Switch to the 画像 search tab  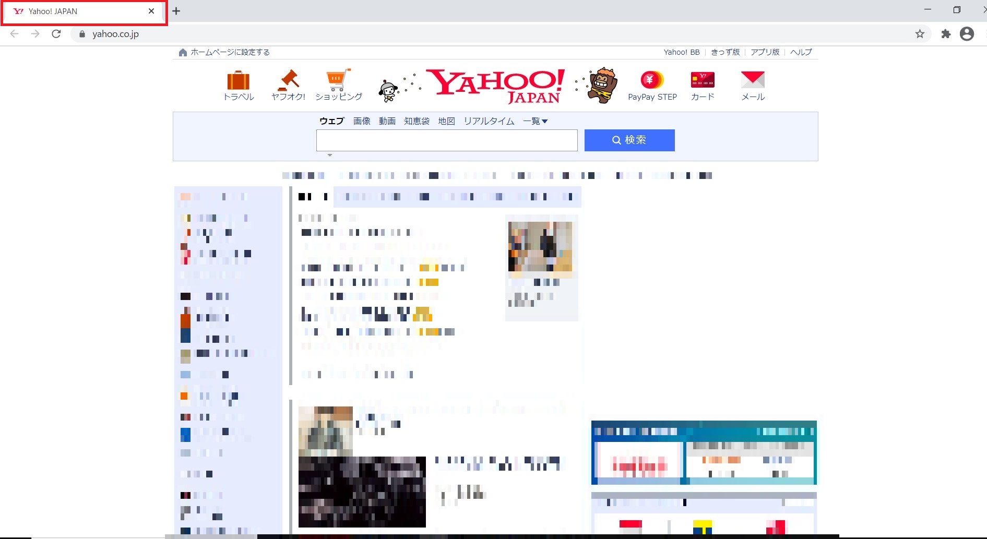(x=362, y=121)
